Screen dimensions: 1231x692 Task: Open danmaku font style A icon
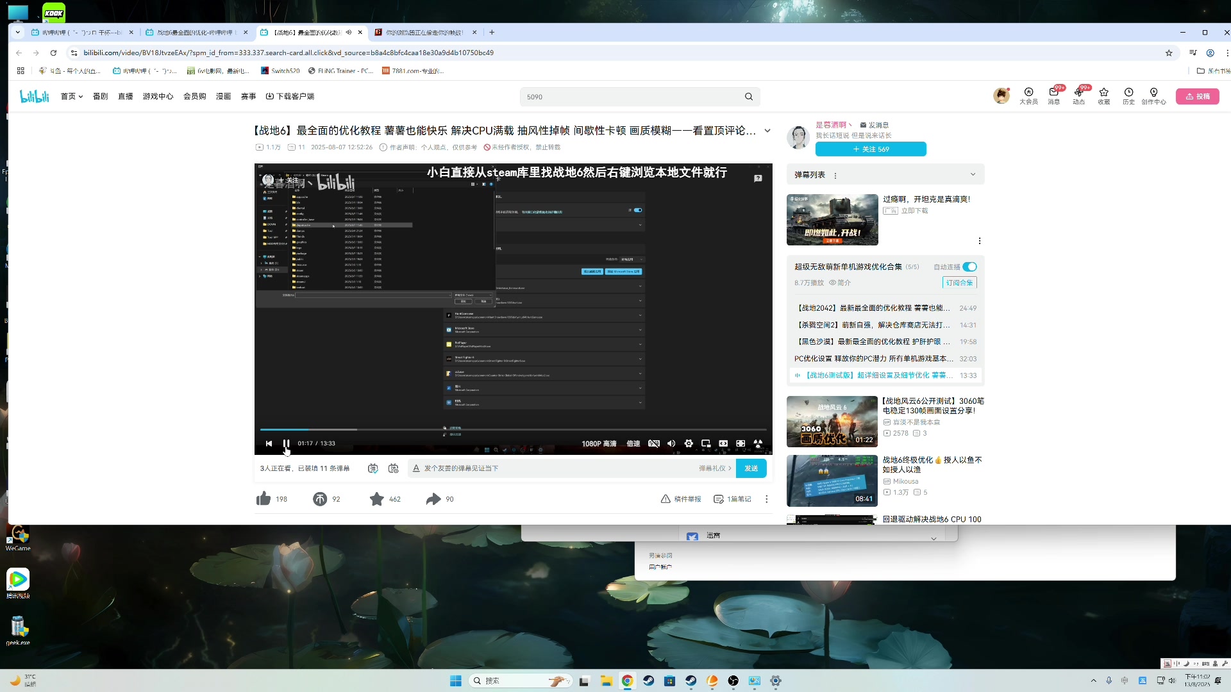coord(416,468)
